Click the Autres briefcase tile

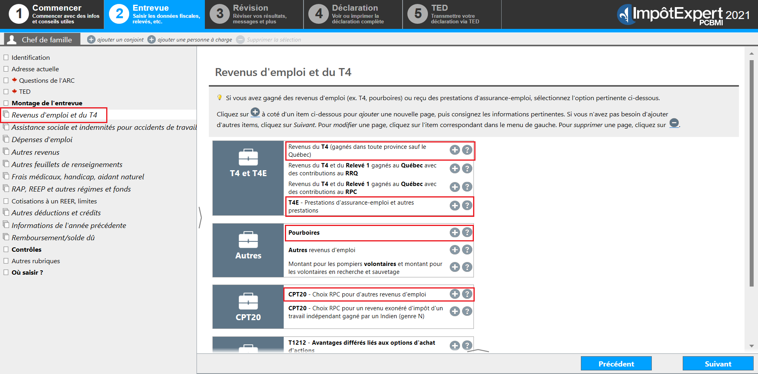tap(248, 250)
